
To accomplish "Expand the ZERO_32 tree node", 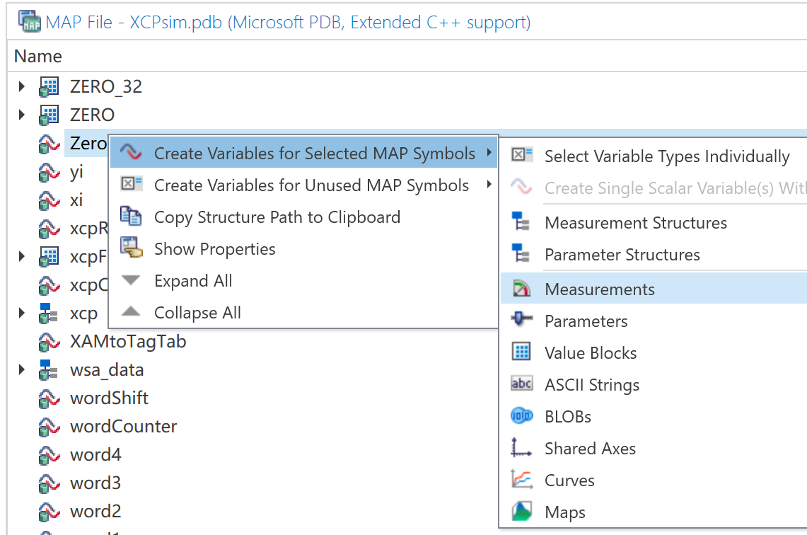I will [22, 87].
